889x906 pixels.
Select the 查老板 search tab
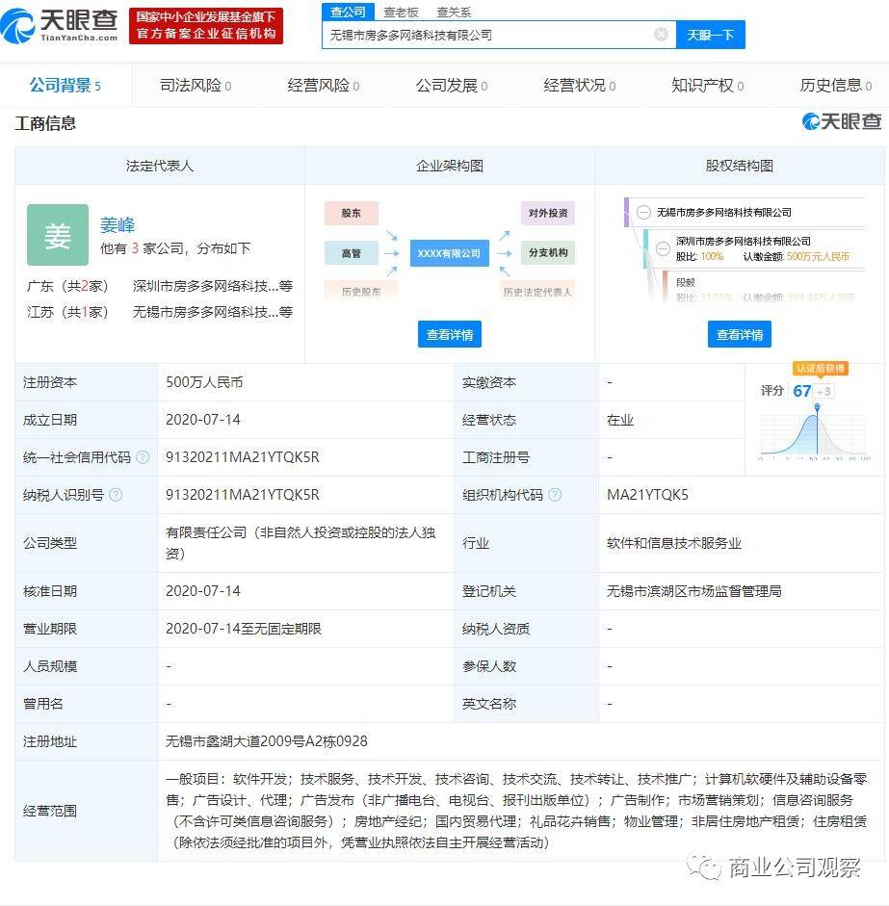coord(401,13)
